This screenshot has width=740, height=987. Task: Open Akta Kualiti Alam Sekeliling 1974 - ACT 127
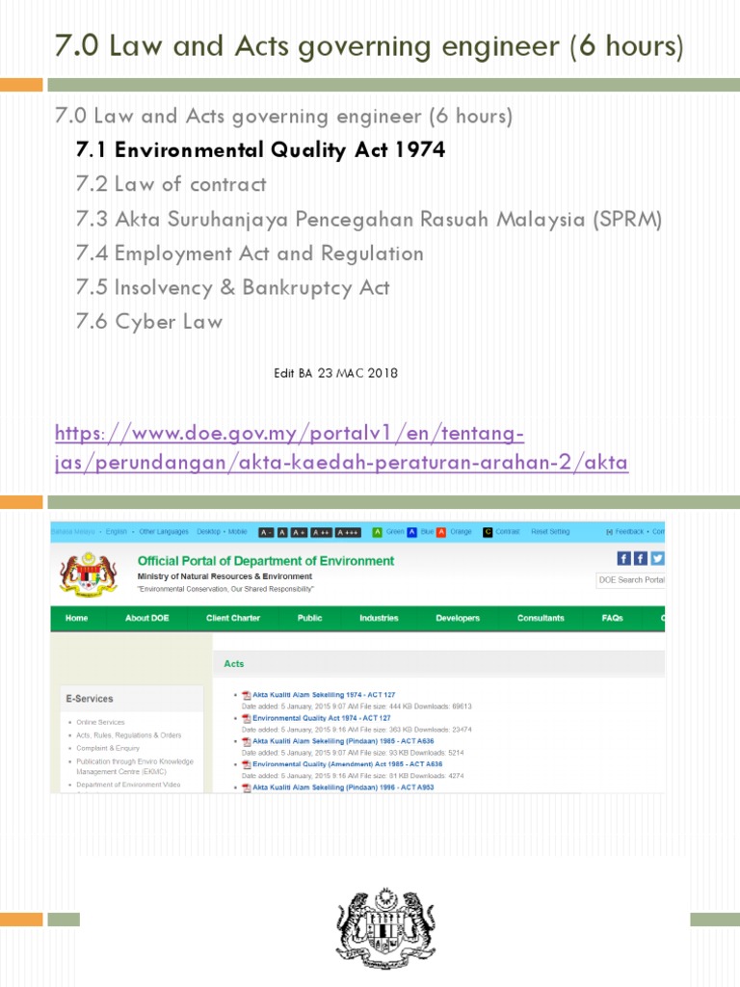coord(324,695)
